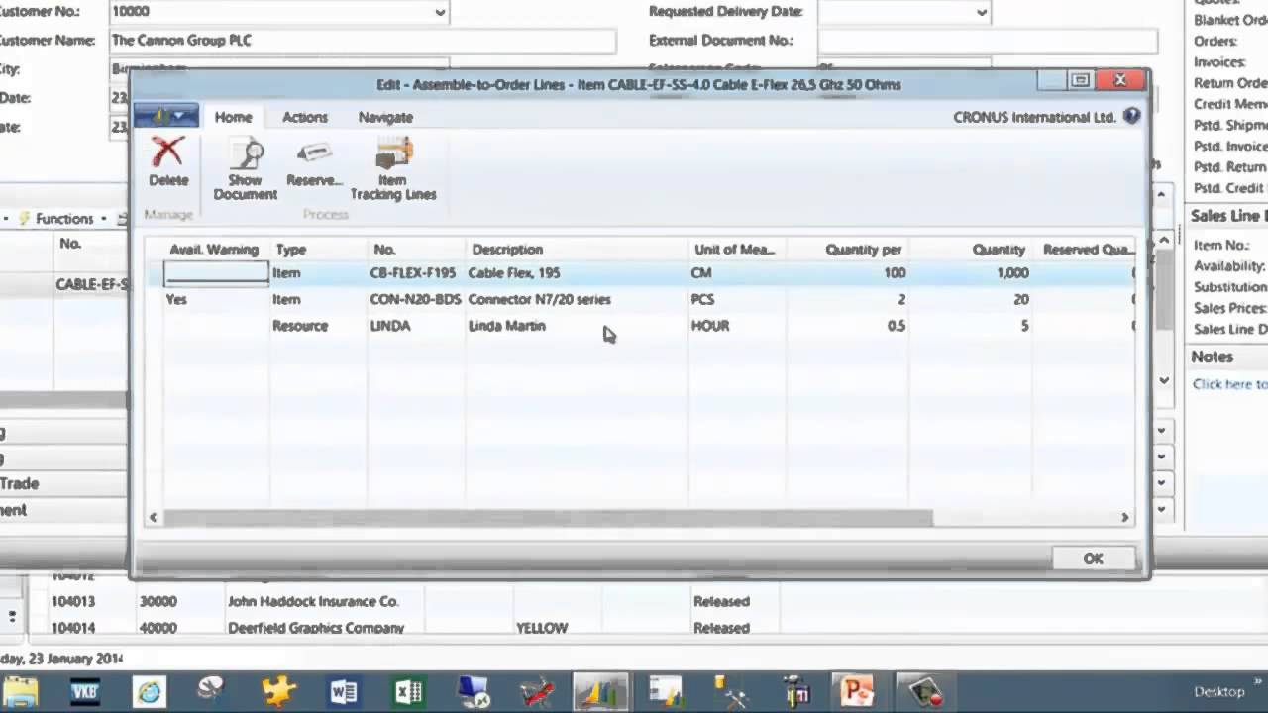Click the right arrow of horizontal scrollbar

1124,517
